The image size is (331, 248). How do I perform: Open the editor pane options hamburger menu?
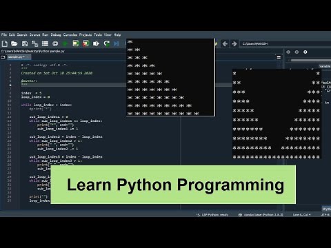(279, 57)
